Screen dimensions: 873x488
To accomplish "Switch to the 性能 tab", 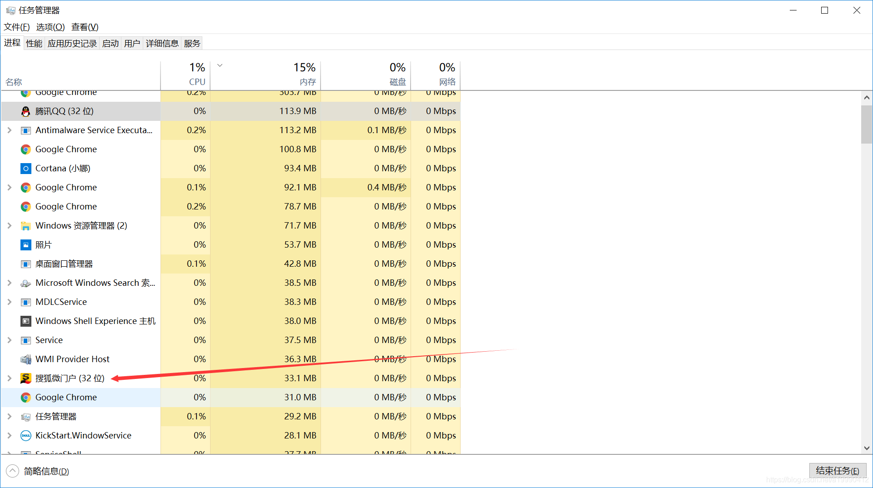I will point(34,44).
